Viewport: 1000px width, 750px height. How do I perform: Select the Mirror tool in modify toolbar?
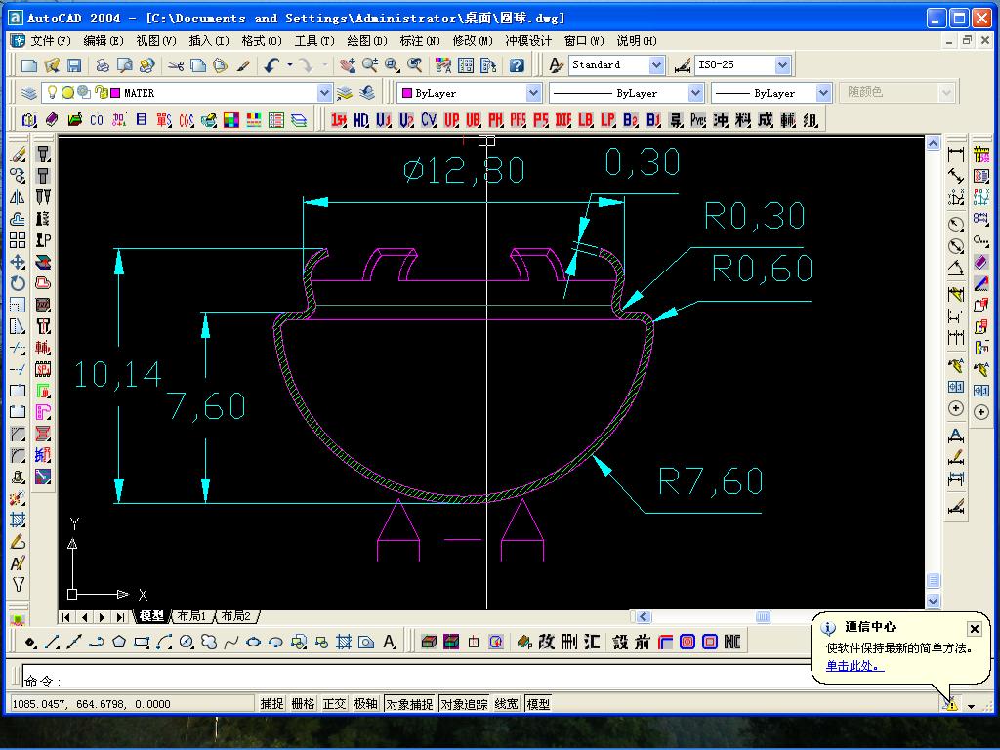18,197
